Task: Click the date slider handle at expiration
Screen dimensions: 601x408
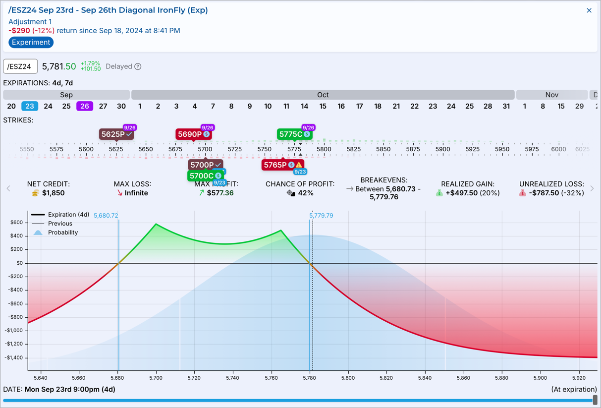Action: (x=595, y=400)
